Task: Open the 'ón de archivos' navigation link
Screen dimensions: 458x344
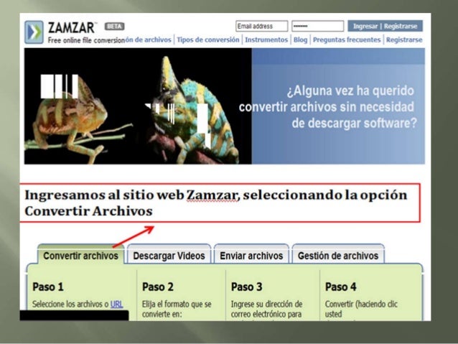Action: click(x=149, y=39)
